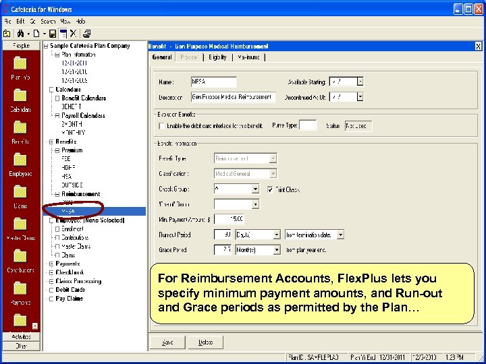Select the General tab
486x364 pixels.
(162, 57)
